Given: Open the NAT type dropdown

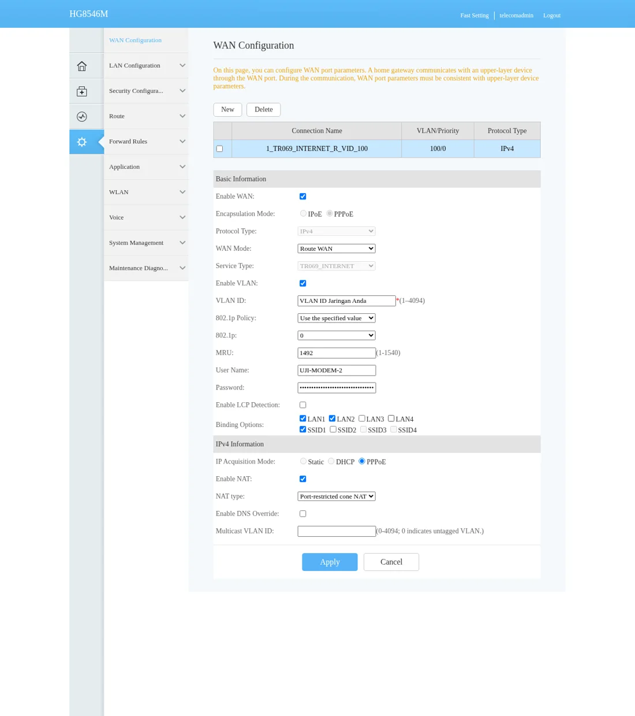Looking at the screenshot, I should tap(337, 496).
